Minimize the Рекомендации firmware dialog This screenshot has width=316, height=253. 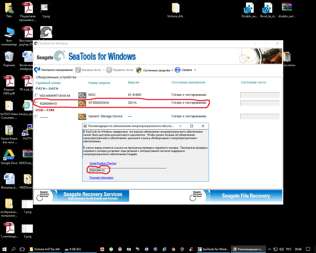pyautogui.click(x=180, y=126)
